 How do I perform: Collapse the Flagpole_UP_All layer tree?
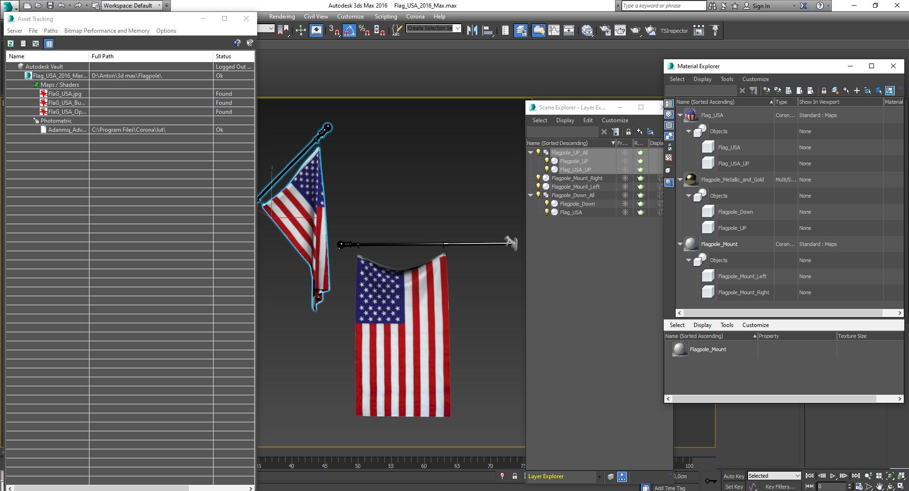(531, 153)
